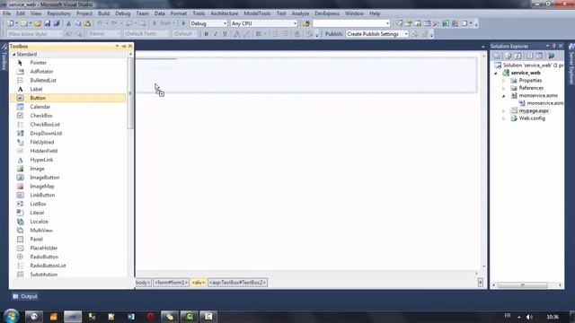Open Web.config in Solution Explorer
This screenshot has width=575, height=323.
coord(532,118)
